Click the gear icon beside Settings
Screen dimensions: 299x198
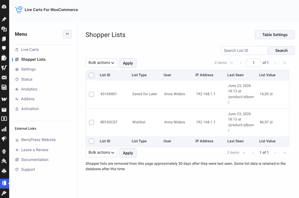[17, 69]
